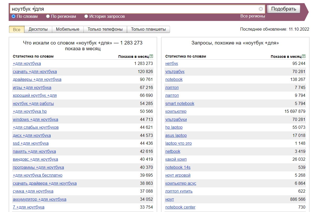Image resolution: width=313 pixels, height=212 pixels.
Task: Switch to the Все tab
Action: pyautogui.click(x=17, y=30)
